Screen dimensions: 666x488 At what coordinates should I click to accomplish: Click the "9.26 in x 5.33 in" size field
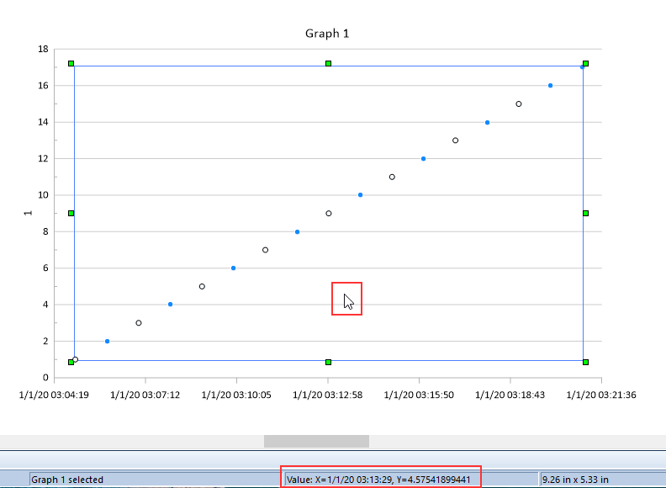click(575, 480)
